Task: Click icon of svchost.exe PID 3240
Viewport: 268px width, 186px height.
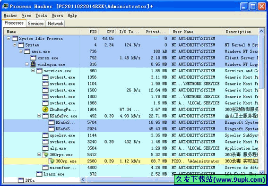Action: tap(45, 142)
